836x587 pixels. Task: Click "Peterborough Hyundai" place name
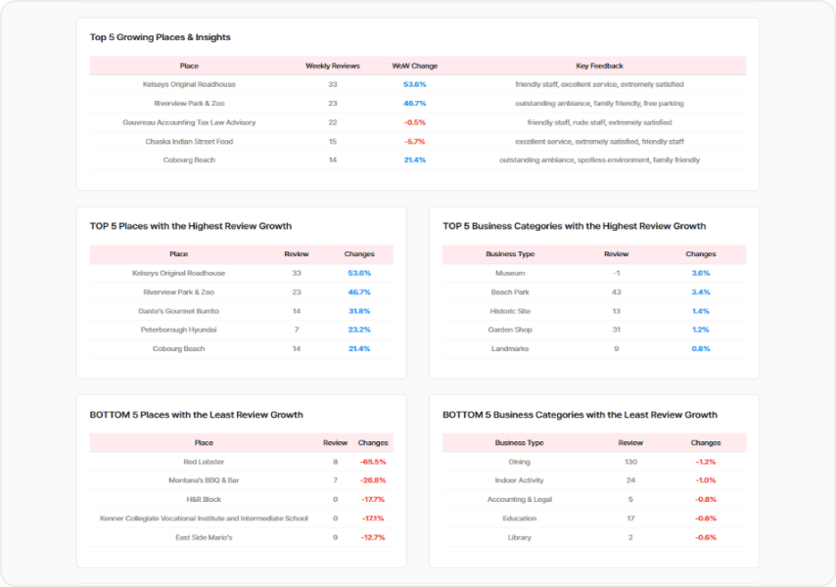(x=178, y=330)
